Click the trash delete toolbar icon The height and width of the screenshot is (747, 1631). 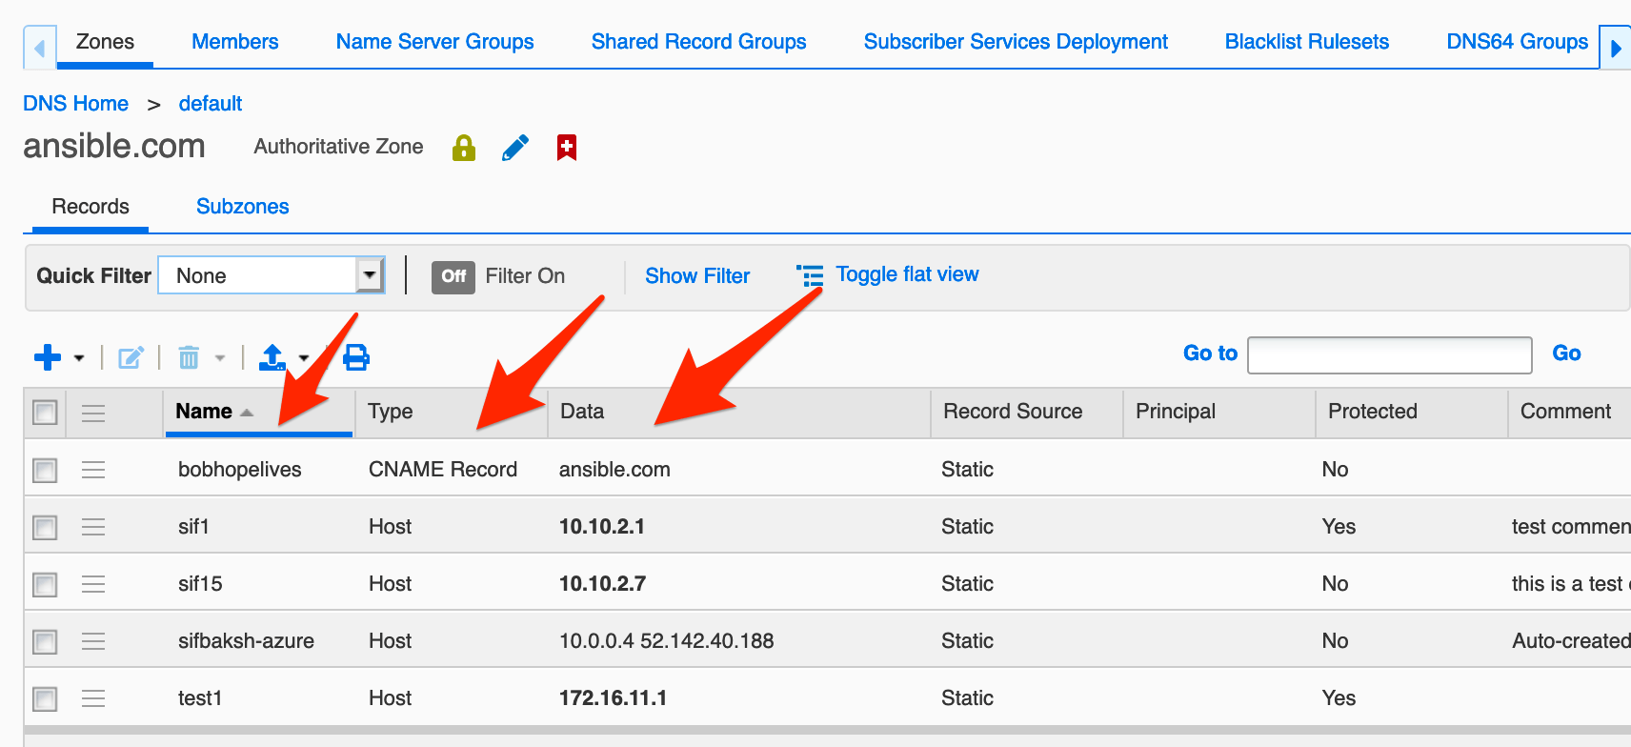click(189, 357)
